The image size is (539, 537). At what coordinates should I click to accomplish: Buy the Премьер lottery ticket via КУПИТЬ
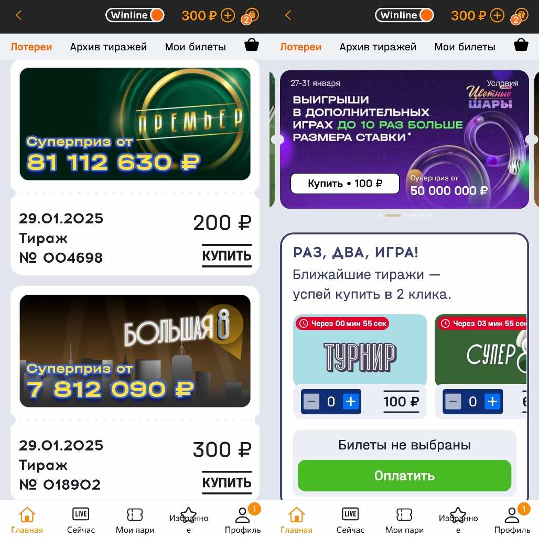227,256
